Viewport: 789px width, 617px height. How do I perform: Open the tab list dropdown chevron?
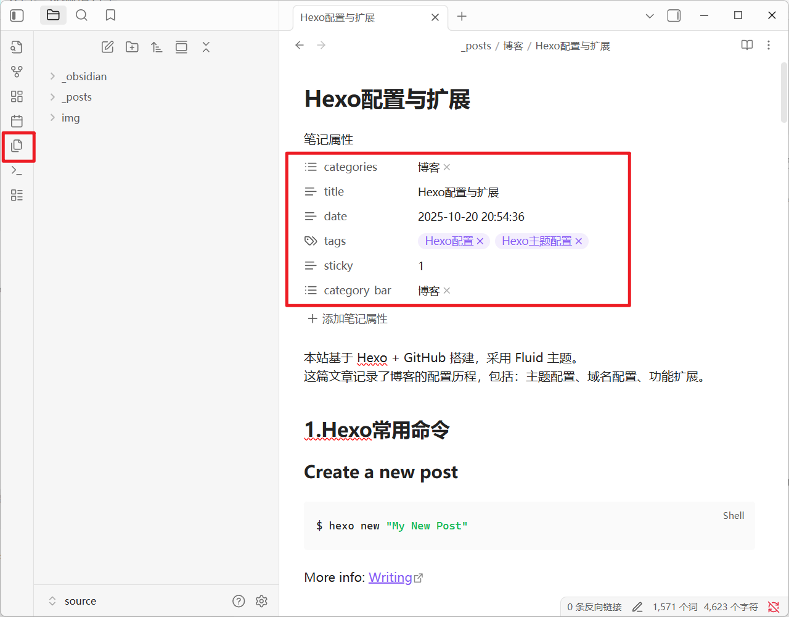pyautogui.click(x=650, y=16)
